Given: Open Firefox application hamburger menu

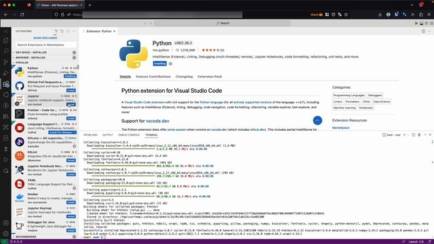Looking at the screenshot, I should pyautogui.click(x=429, y=14).
